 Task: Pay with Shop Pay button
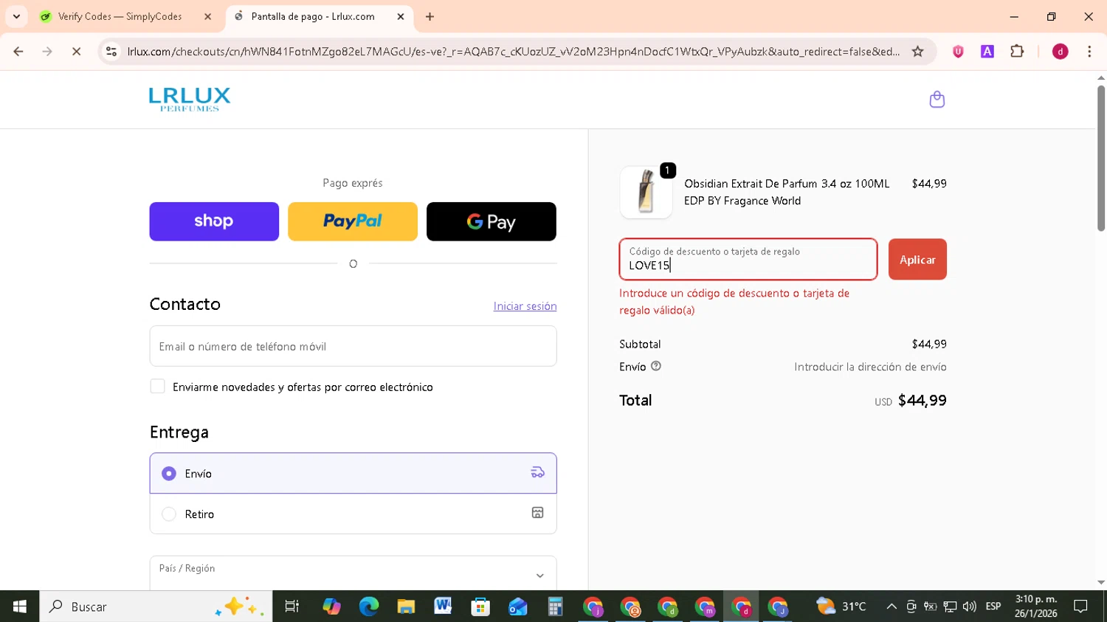[214, 221]
